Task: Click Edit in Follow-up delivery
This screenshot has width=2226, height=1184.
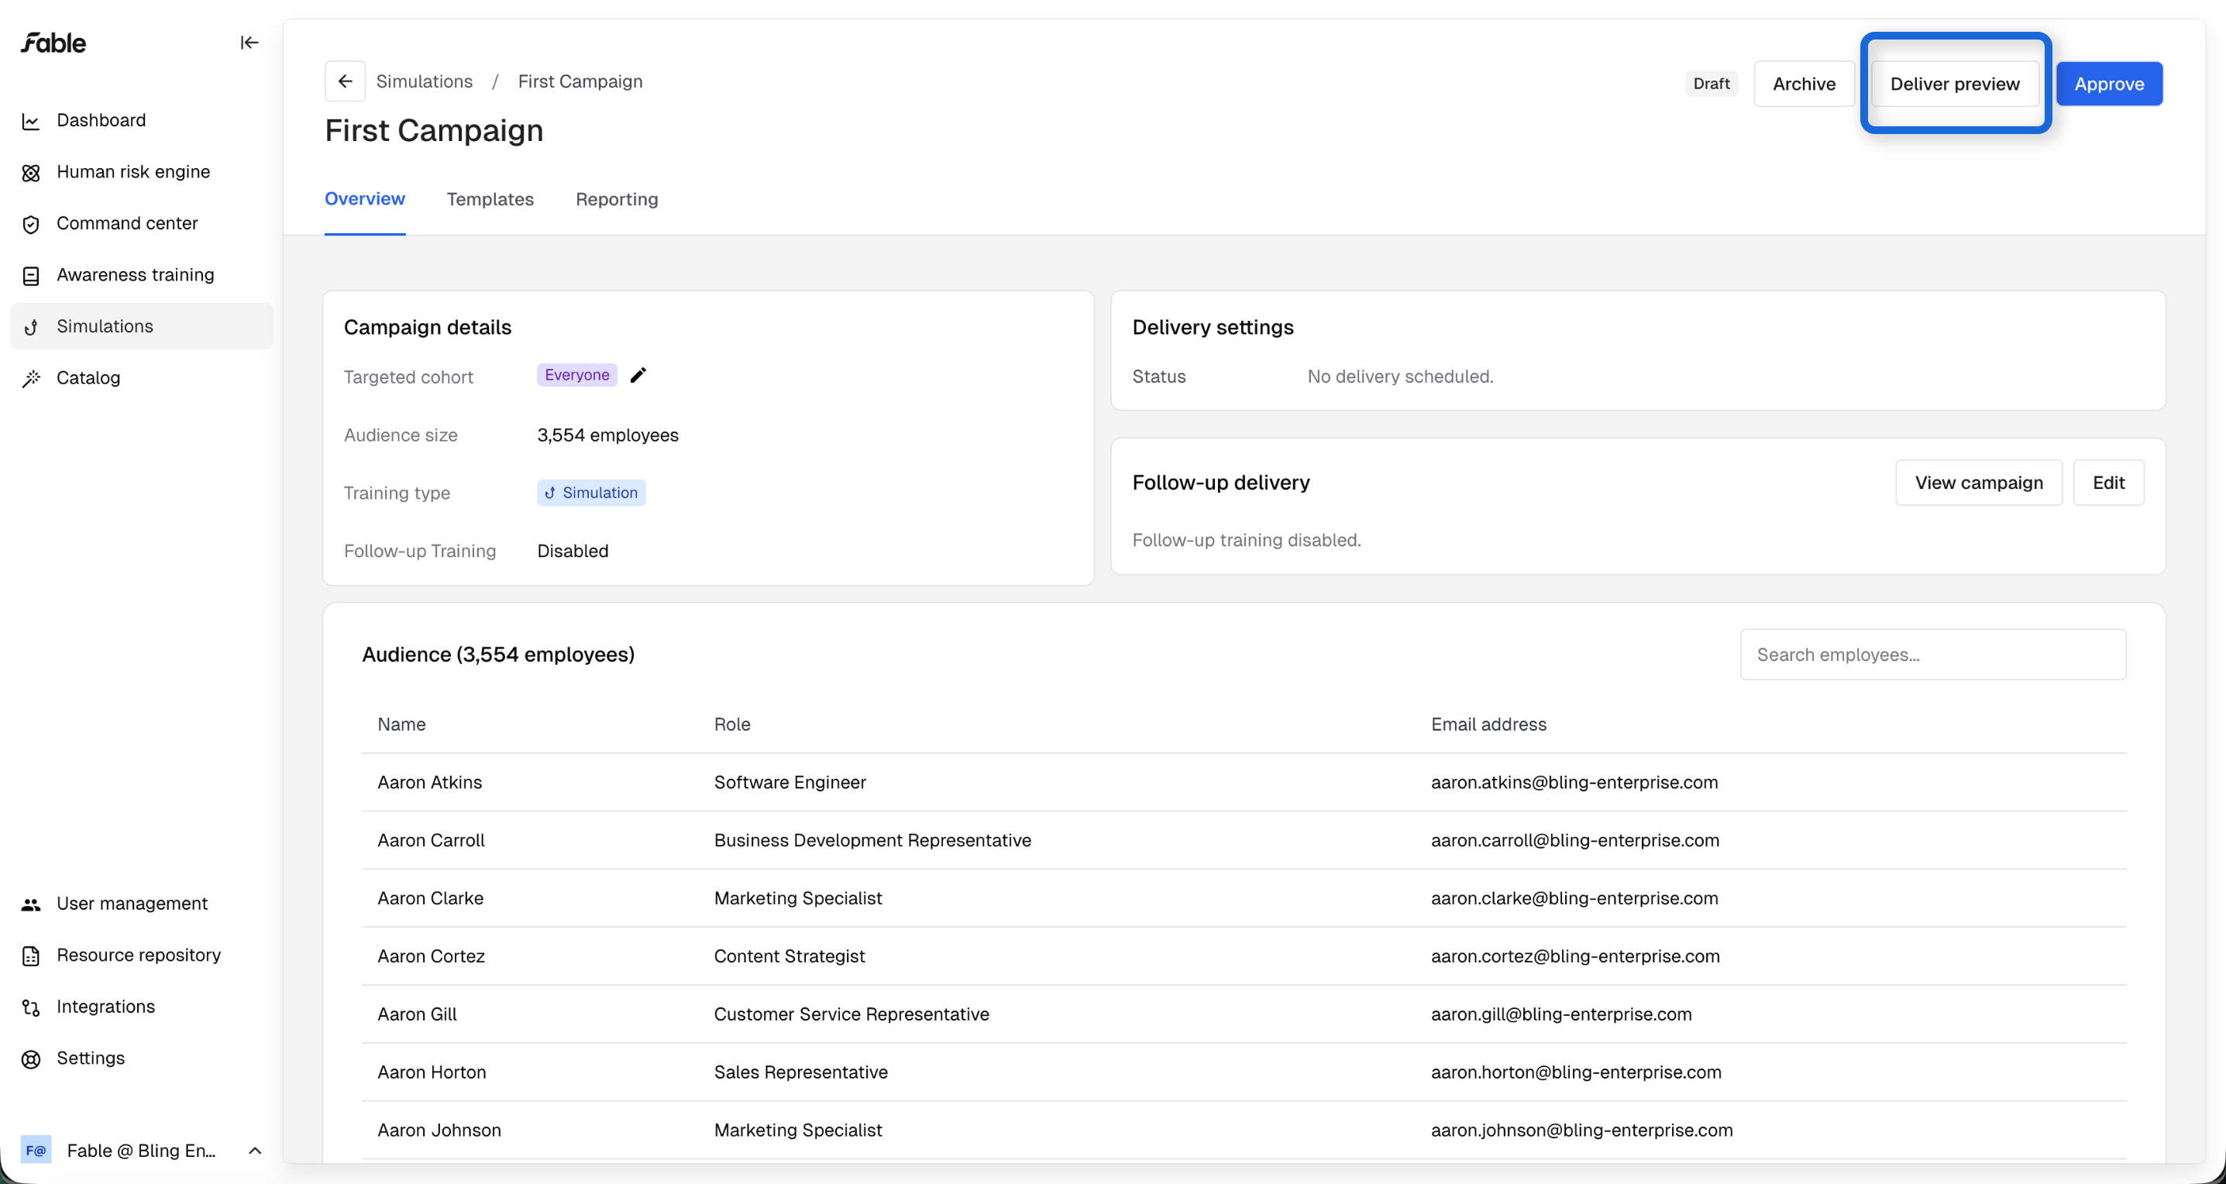Action: click(2108, 482)
